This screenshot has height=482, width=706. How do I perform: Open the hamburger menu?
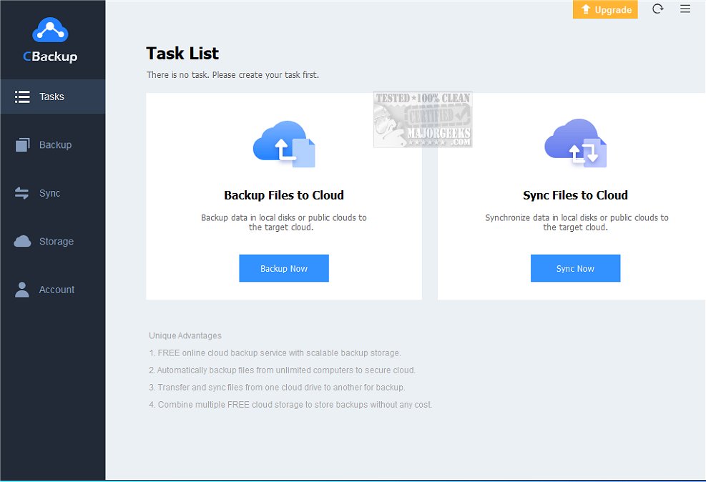click(685, 9)
